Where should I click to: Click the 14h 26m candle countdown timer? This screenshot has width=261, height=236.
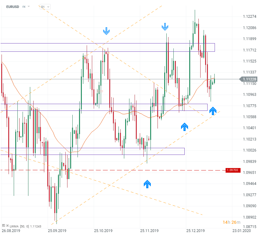[x=231, y=222]
